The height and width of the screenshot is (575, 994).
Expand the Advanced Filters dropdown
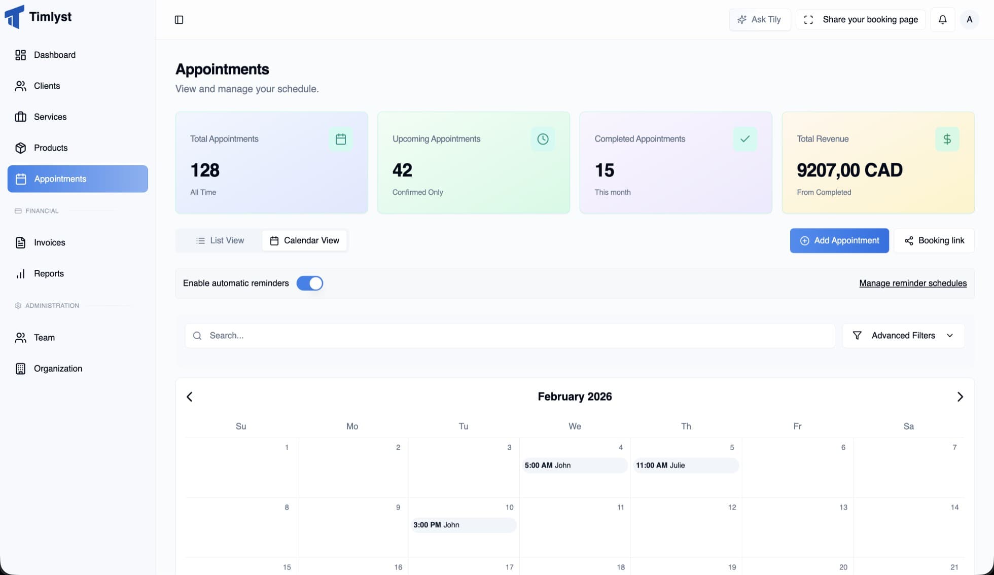(x=903, y=335)
